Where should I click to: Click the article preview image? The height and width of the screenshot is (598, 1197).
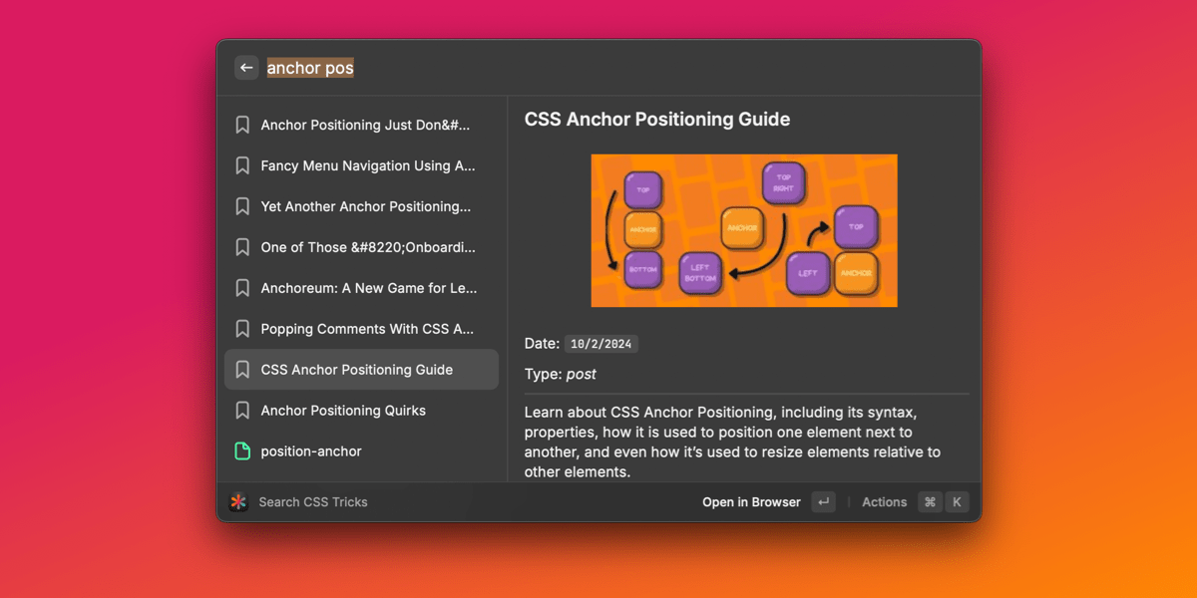pyautogui.click(x=743, y=230)
